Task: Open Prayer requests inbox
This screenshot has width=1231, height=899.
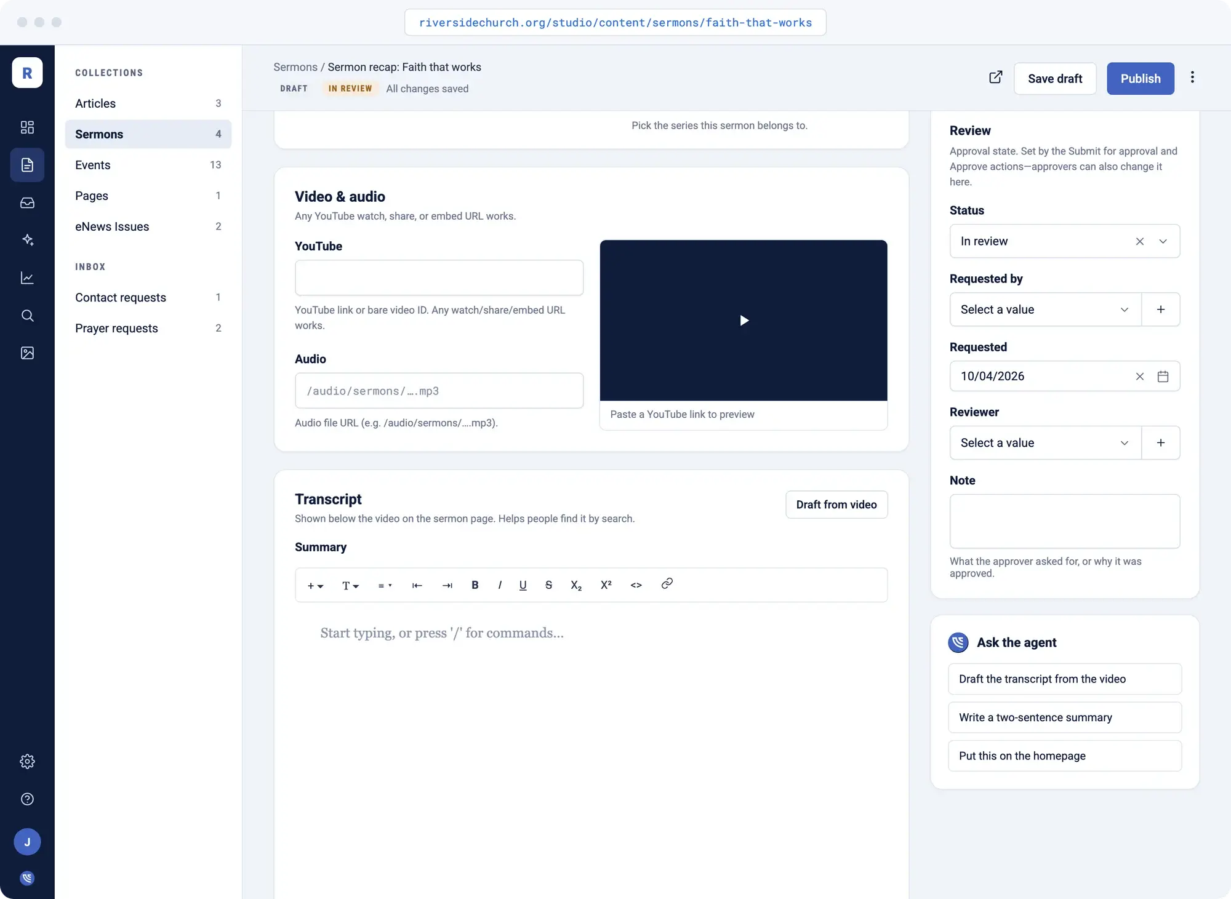Action: click(x=148, y=328)
